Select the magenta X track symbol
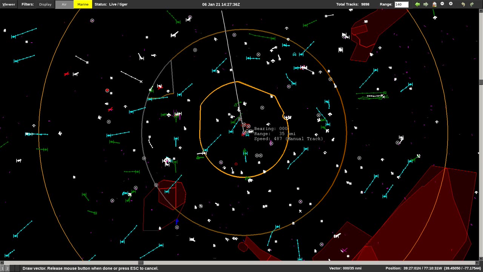The image size is (483, 272). 344,250
